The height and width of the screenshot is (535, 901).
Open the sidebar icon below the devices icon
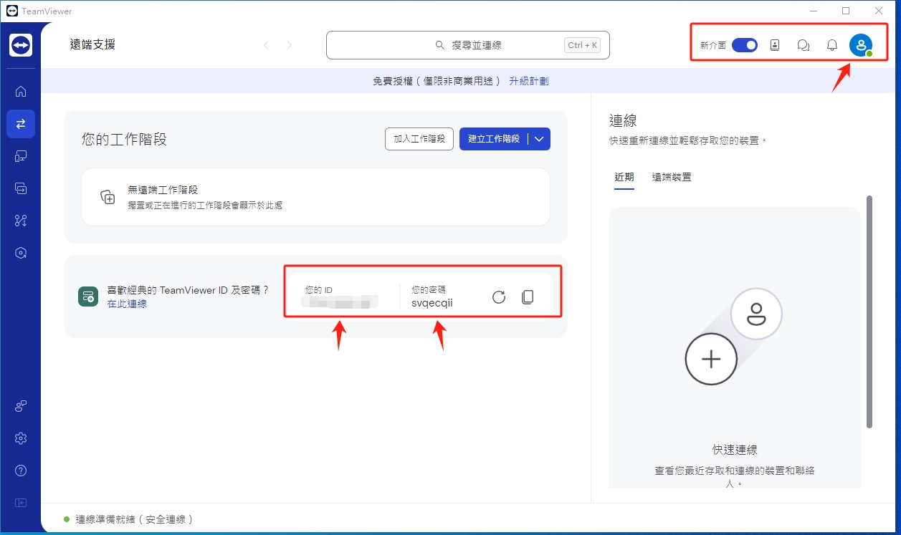21,188
